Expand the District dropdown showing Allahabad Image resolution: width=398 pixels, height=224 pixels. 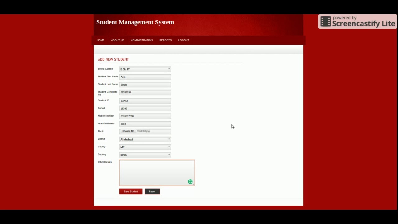[145, 139]
